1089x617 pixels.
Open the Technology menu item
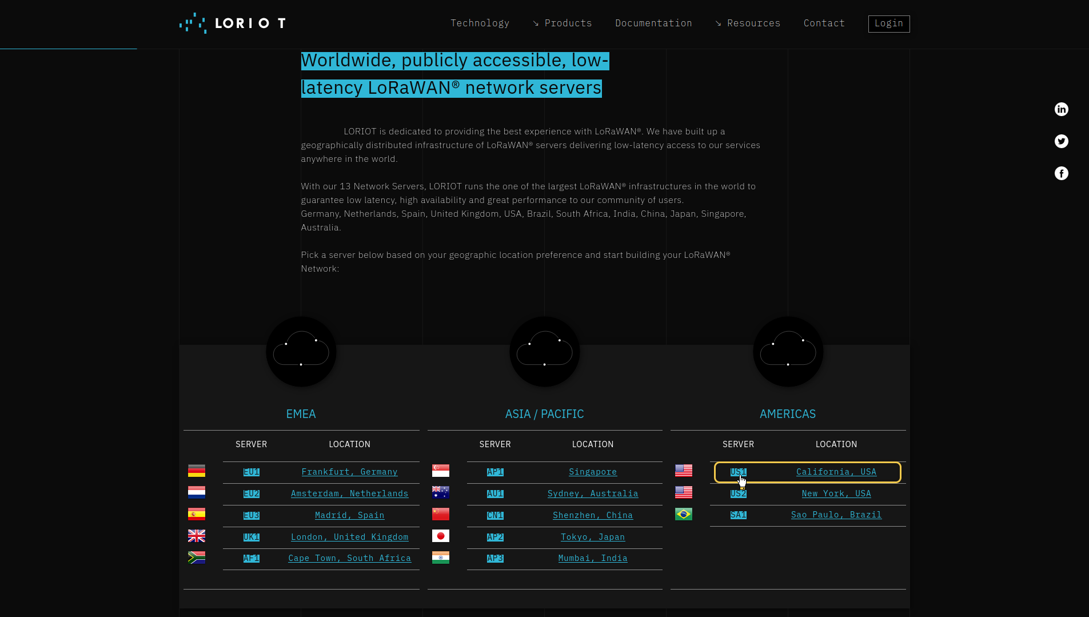[x=480, y=23]
